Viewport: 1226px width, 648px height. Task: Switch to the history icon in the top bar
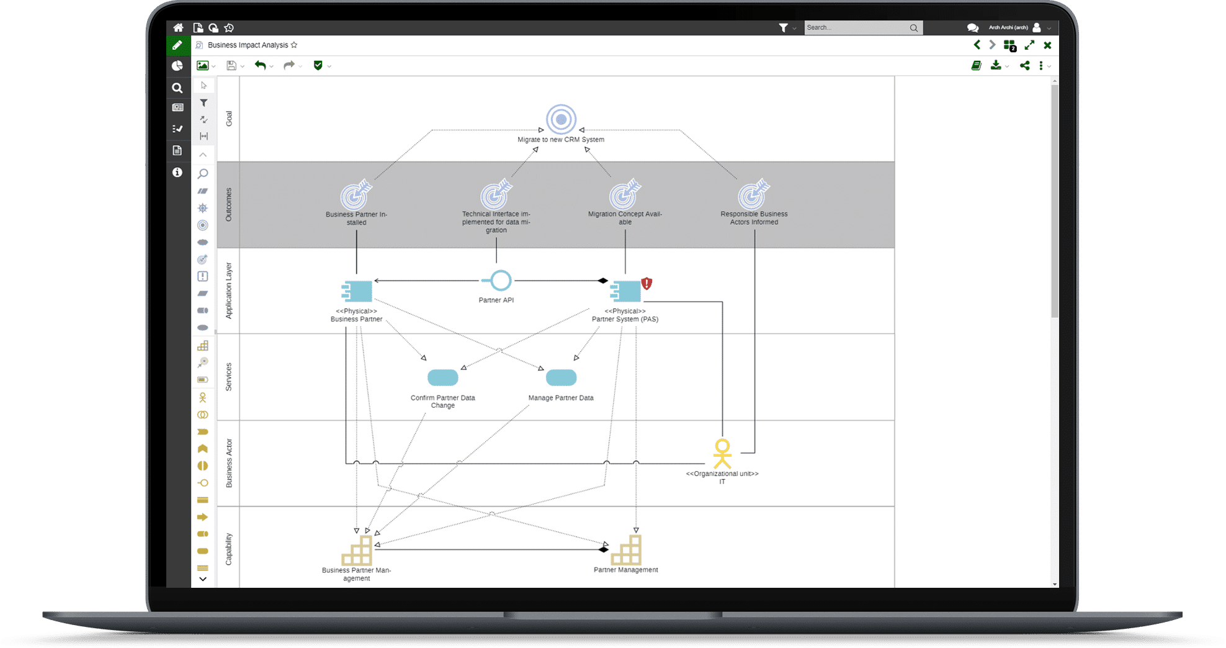(x=229, y=27)
